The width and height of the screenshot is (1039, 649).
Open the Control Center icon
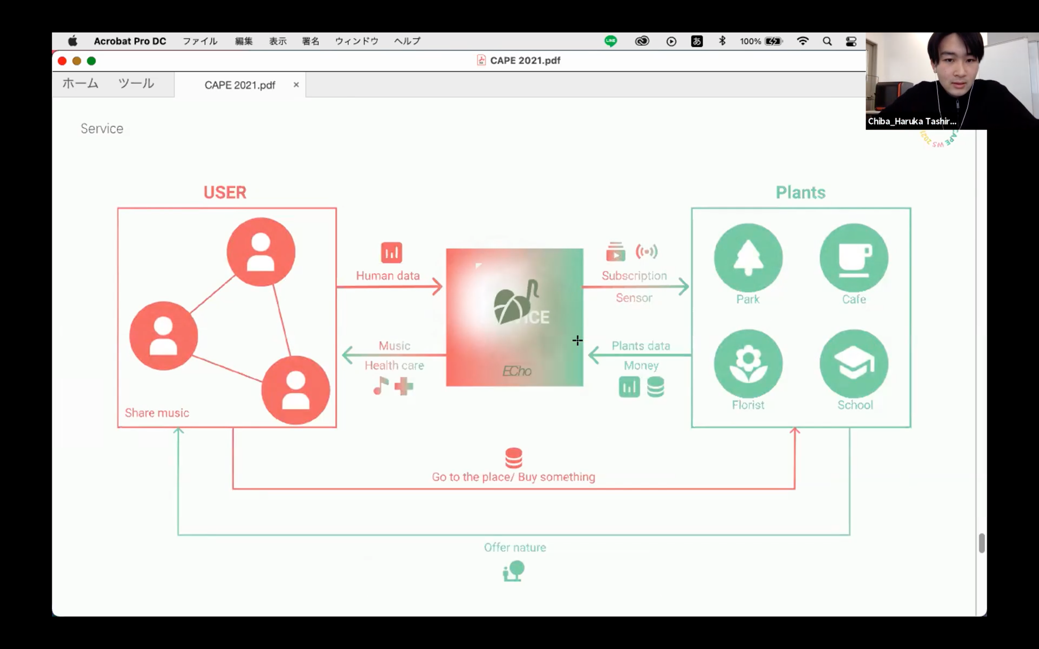851,41
